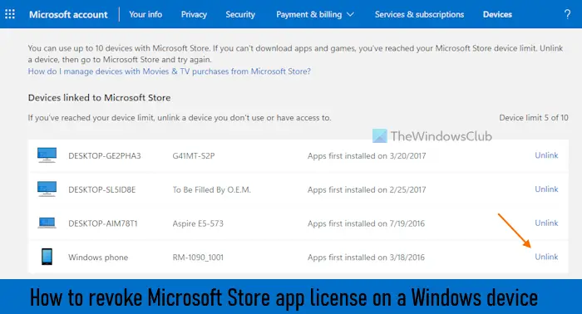Select the DESKTOP-AIM78T1 device name
Screen dimensions: 582x314
click(x=103, y=223)
